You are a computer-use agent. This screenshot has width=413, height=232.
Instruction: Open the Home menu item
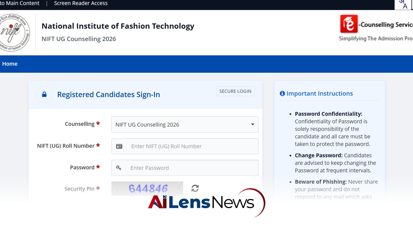[10, 64]
